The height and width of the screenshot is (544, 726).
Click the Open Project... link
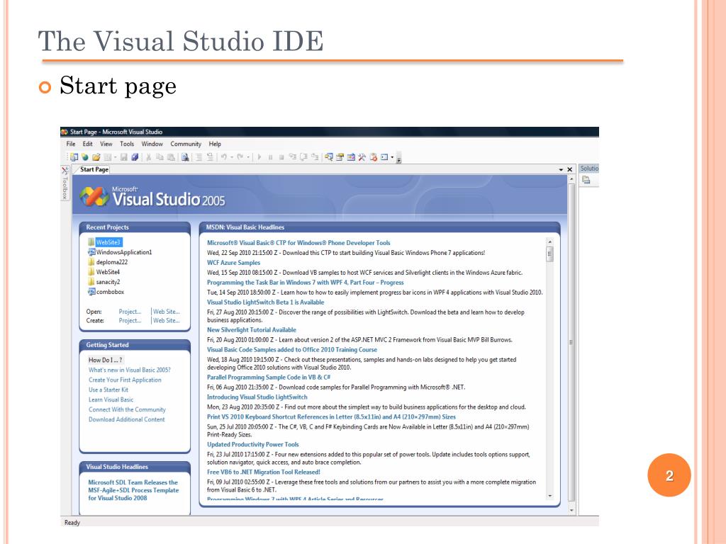tap(130, 312)
